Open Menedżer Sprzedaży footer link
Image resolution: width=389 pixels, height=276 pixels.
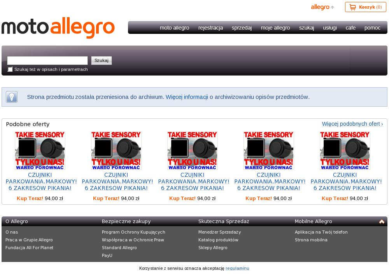pos(219,232)
